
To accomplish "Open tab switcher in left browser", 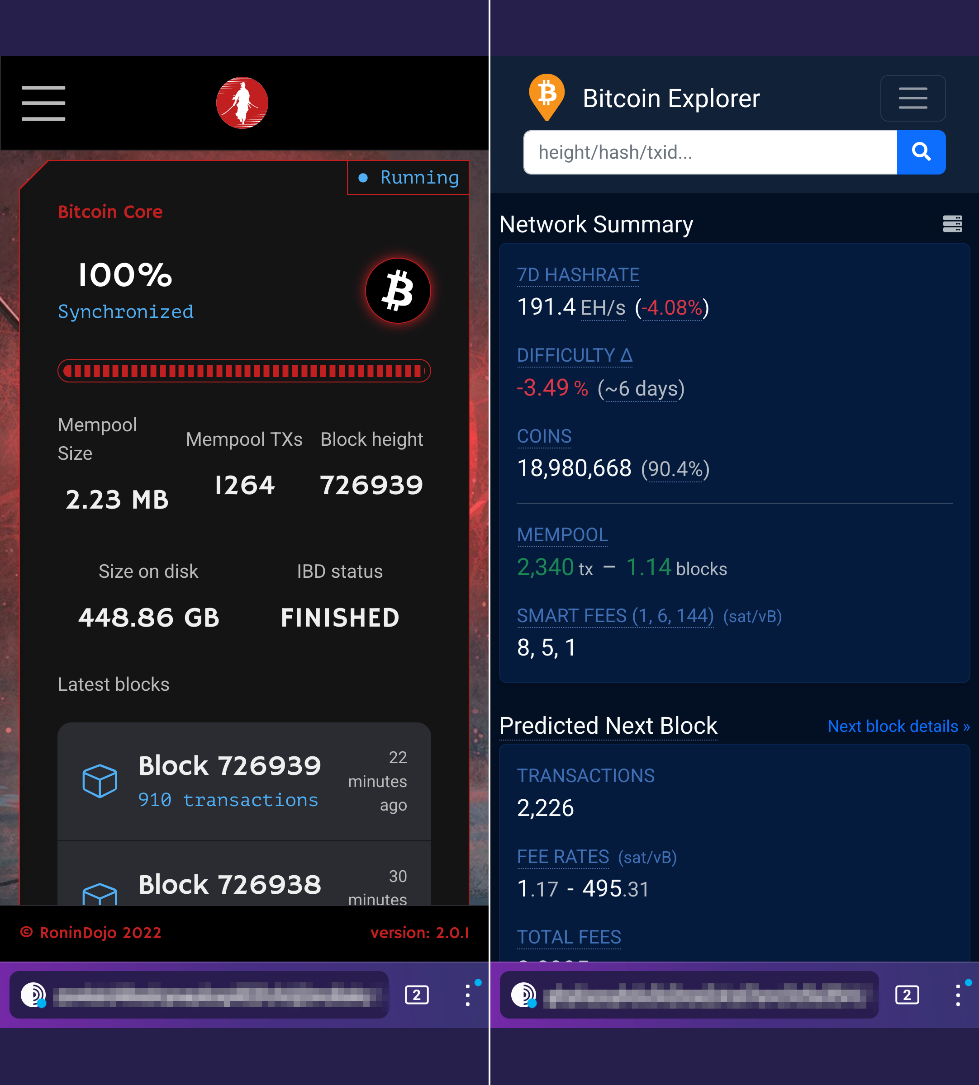I will [416, 995].
